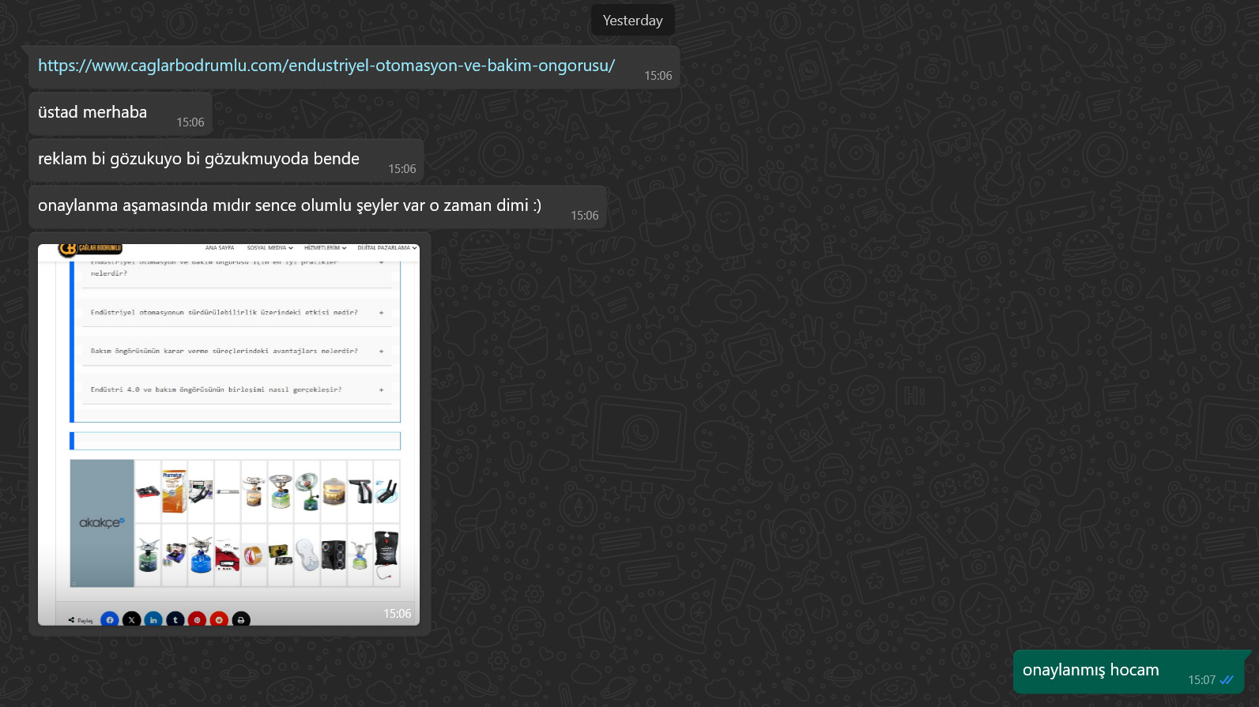Click the blue double-check read receipt
The image size is (1259, 707).
click(1227, 680)
